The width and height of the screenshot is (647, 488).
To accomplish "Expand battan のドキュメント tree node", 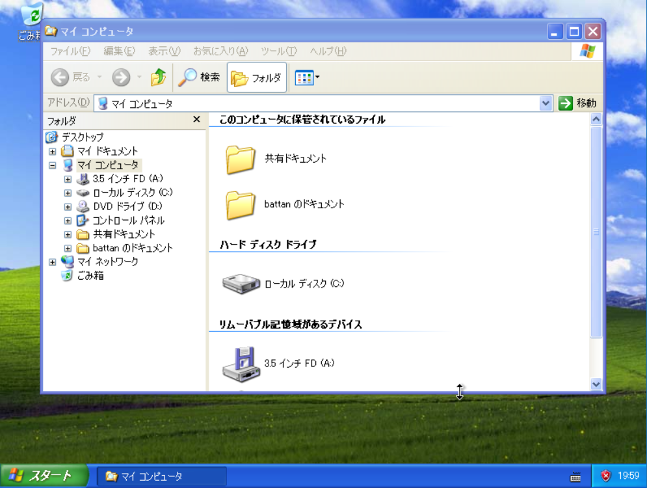I will pos(68,249).
